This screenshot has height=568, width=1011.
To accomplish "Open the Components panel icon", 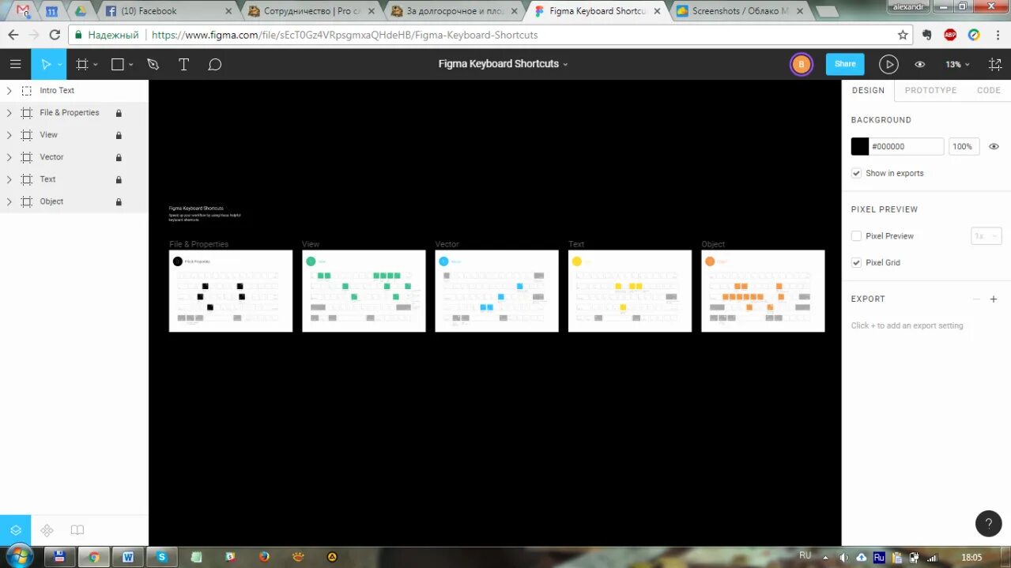I will tap(47, 530).
